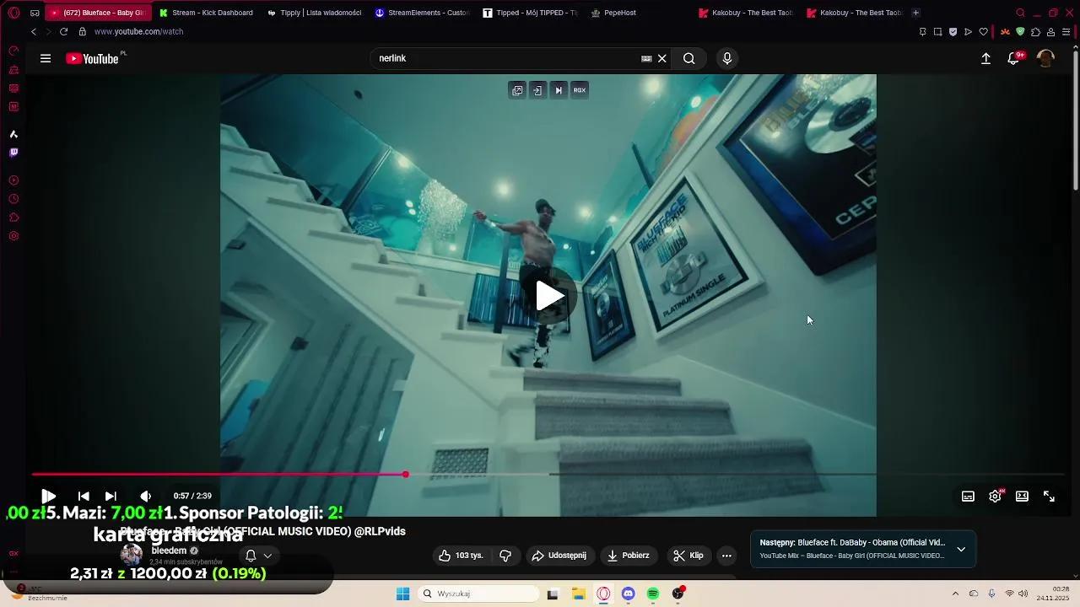Image resolution: width=1080 pixels, height=607 pixels.
Task: Go to the YouTube home logo
Action: pos(92,58)
